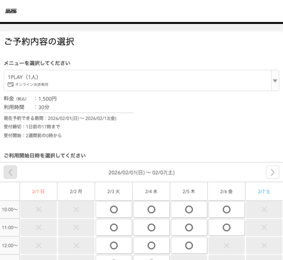Click the 2/5 木 column header
Image resolution: width=283 pixels, height=260 pixels.
click(x=189, y=192)
